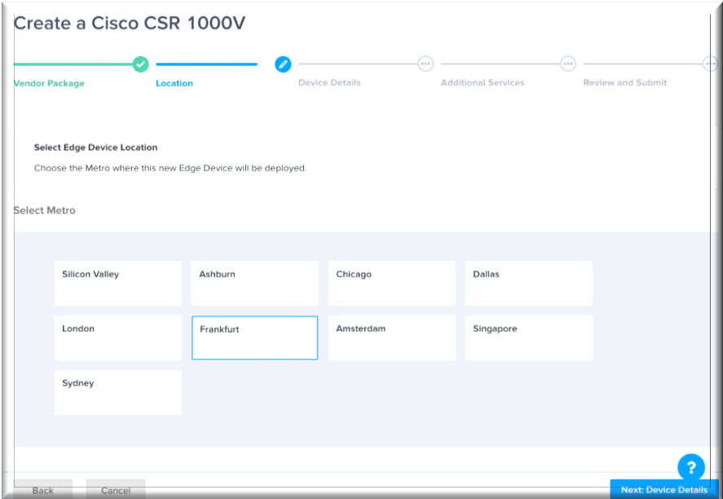Click the Additional Services step circle icon
The image size is (723, 499).
568,64
